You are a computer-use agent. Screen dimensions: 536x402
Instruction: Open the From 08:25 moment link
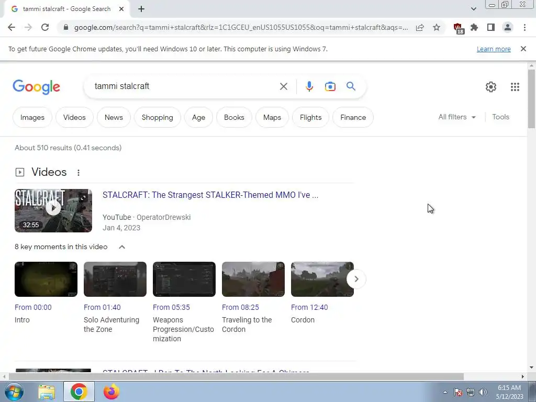pyautogui.click(x=240, y=307)
